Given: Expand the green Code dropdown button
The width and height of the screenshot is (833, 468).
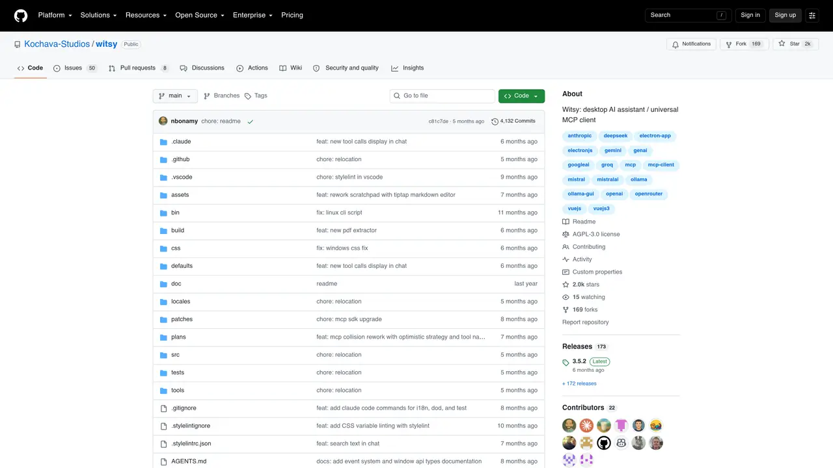Looking at the screenshot, I should pos(521,96).
